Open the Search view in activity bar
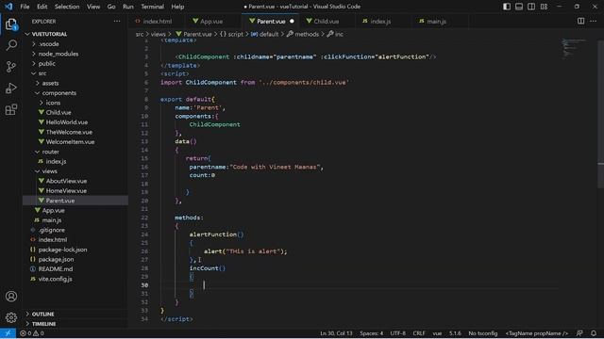 (11, 45)
